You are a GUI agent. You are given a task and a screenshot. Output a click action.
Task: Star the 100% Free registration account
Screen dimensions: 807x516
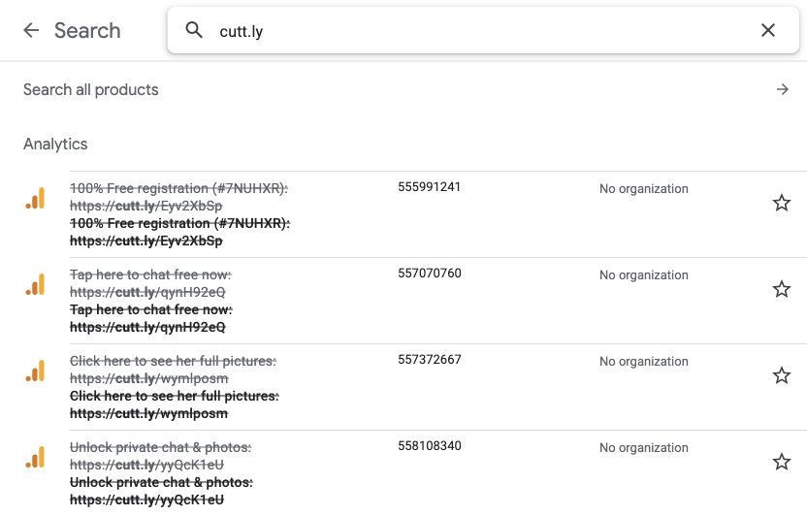coord(781,203)
